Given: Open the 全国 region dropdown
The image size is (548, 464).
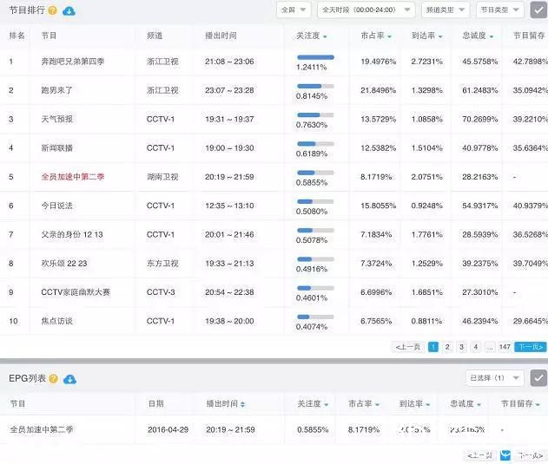Looking at the screenshot, I should (293, 10).
